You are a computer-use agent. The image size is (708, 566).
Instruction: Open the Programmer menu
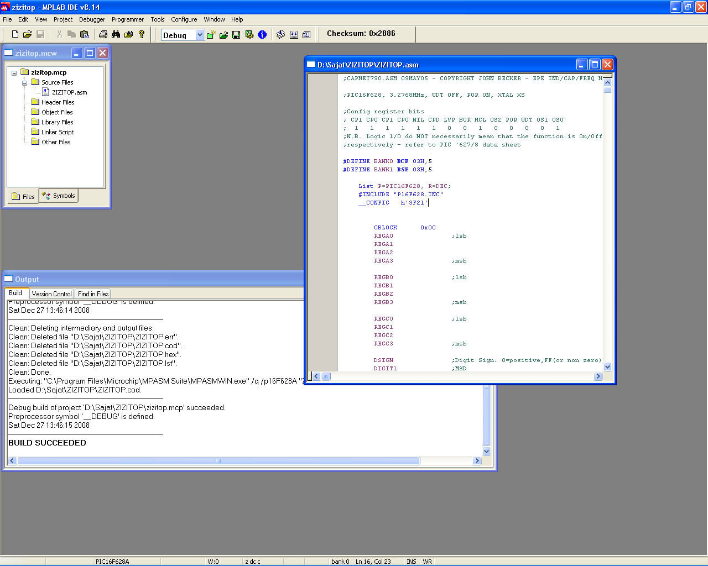[x=127, y=19]
